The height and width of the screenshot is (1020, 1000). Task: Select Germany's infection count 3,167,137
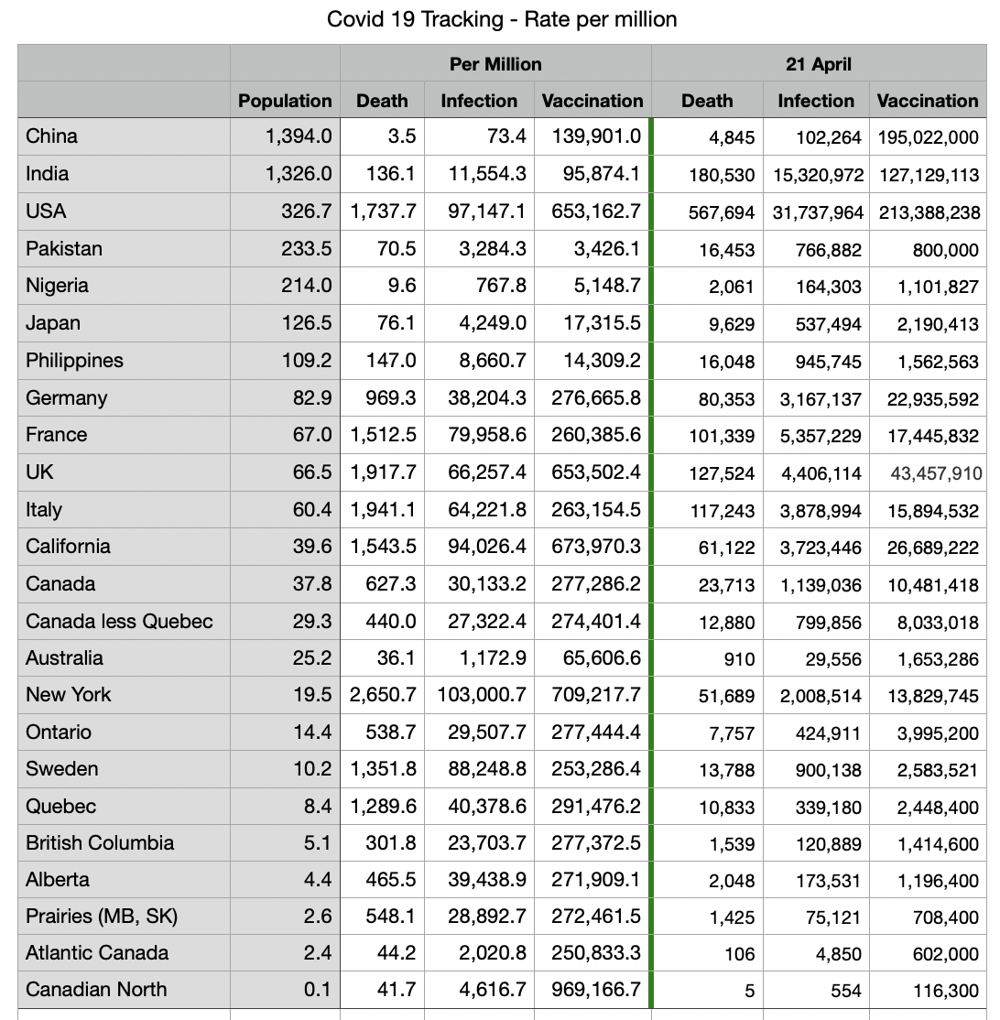820,399
